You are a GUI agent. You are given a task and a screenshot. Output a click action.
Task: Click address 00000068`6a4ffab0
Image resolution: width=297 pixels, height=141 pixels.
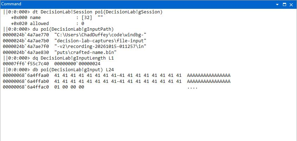26,81
